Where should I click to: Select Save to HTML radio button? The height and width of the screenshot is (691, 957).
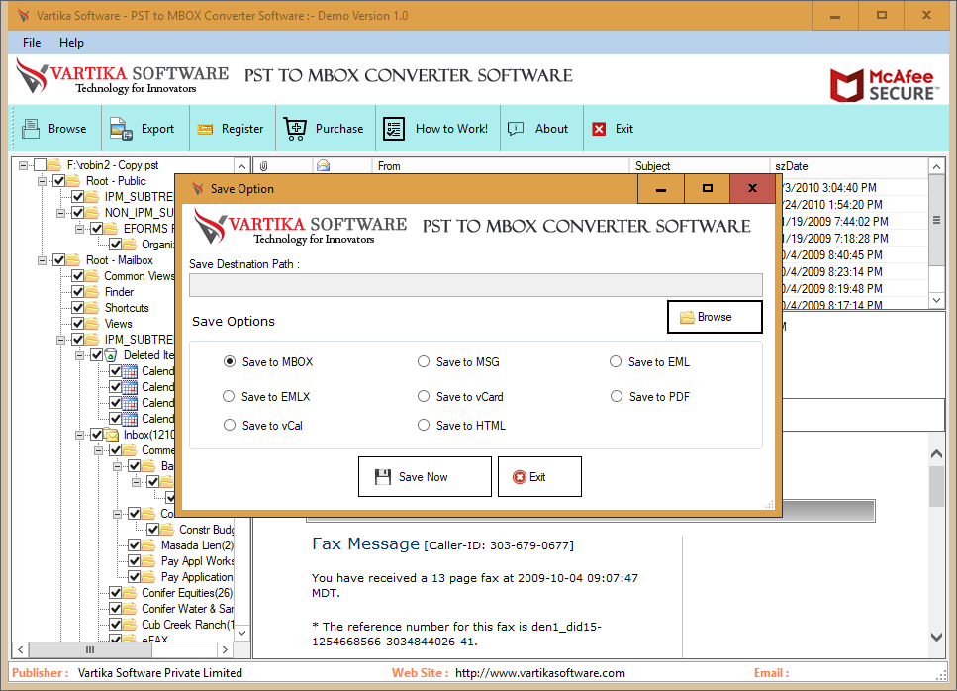coord(423,425)
